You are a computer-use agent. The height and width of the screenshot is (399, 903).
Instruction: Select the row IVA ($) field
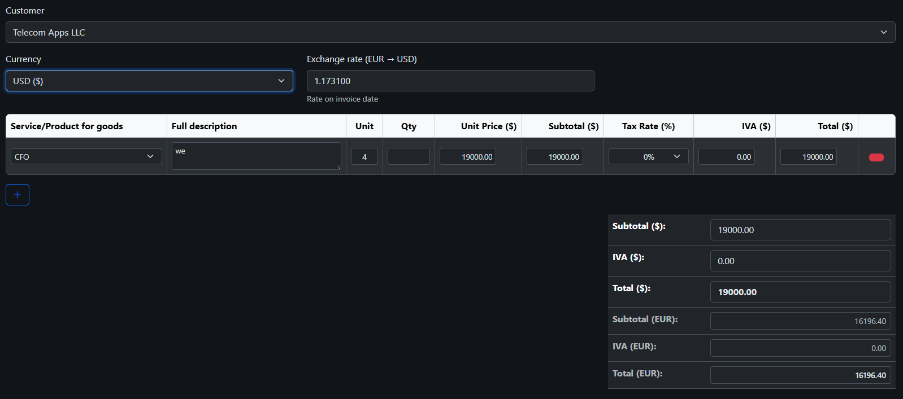(726, 156)
